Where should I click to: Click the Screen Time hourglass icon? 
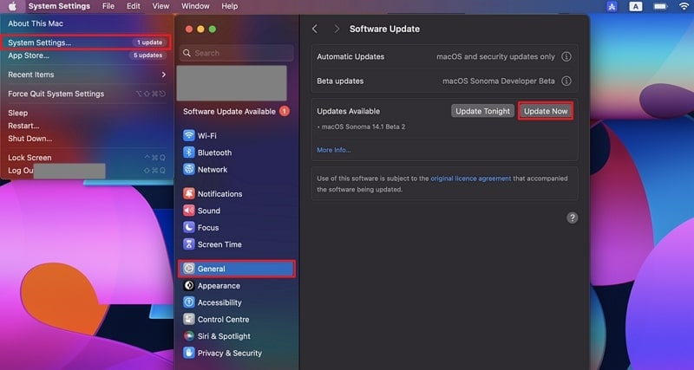189,243
